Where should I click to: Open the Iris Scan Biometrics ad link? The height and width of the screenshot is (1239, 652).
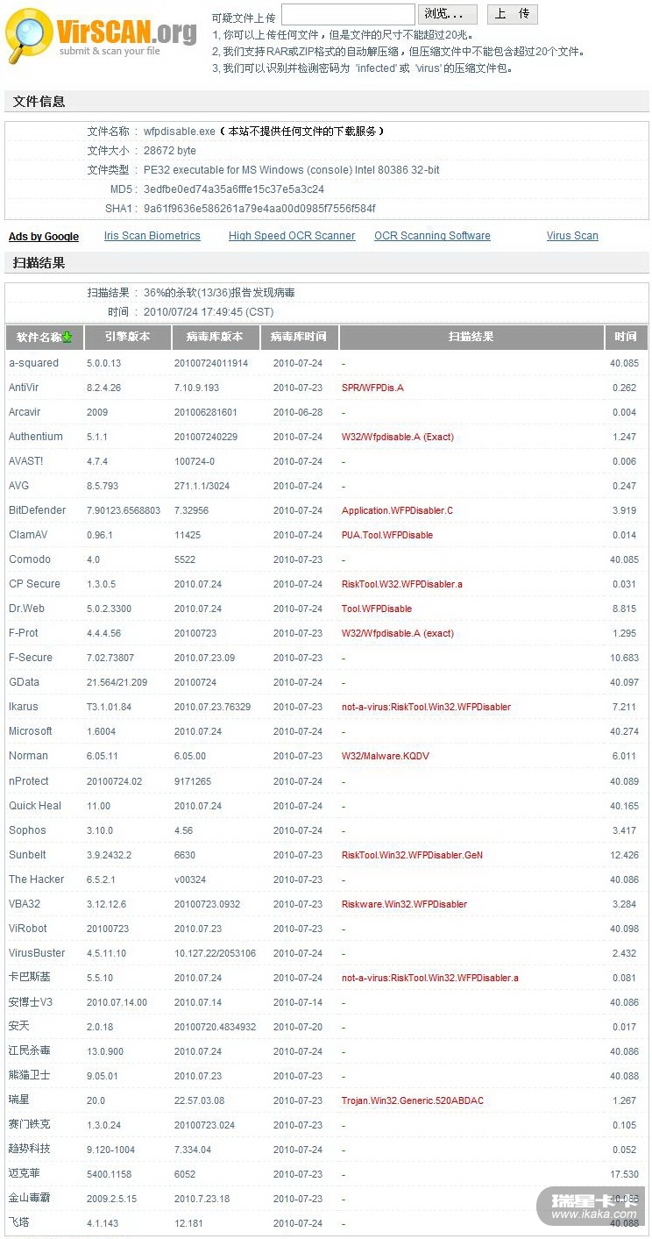(152, 236)
